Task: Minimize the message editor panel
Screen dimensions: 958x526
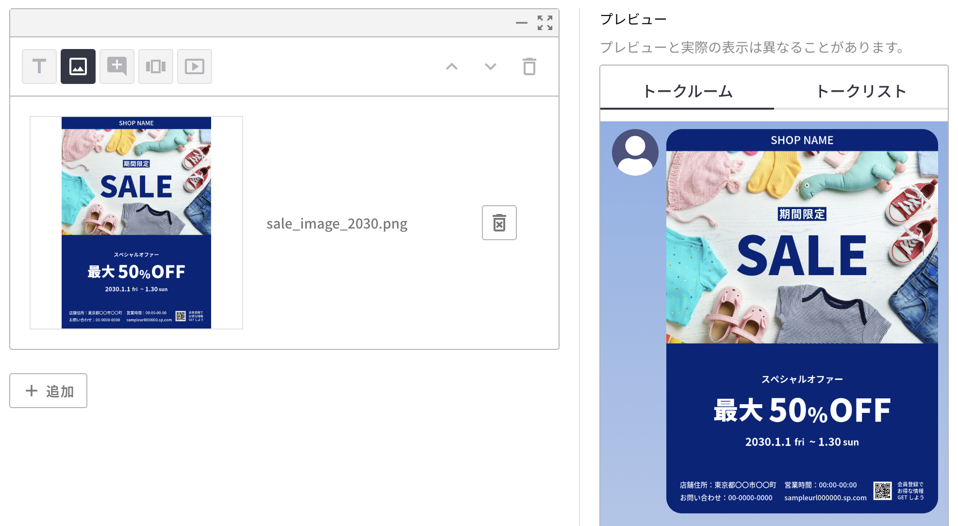Action: pos(522,23)
